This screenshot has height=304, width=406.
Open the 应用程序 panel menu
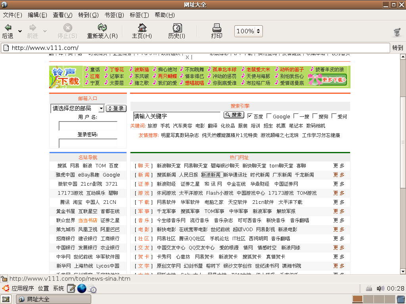point(23,288)
